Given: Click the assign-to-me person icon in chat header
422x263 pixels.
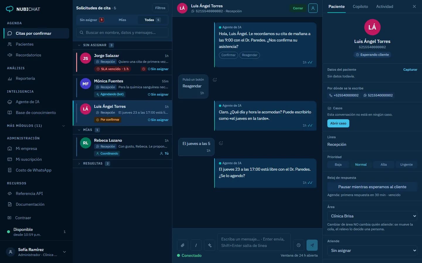Looking at the screenshot, I should 313,8.
